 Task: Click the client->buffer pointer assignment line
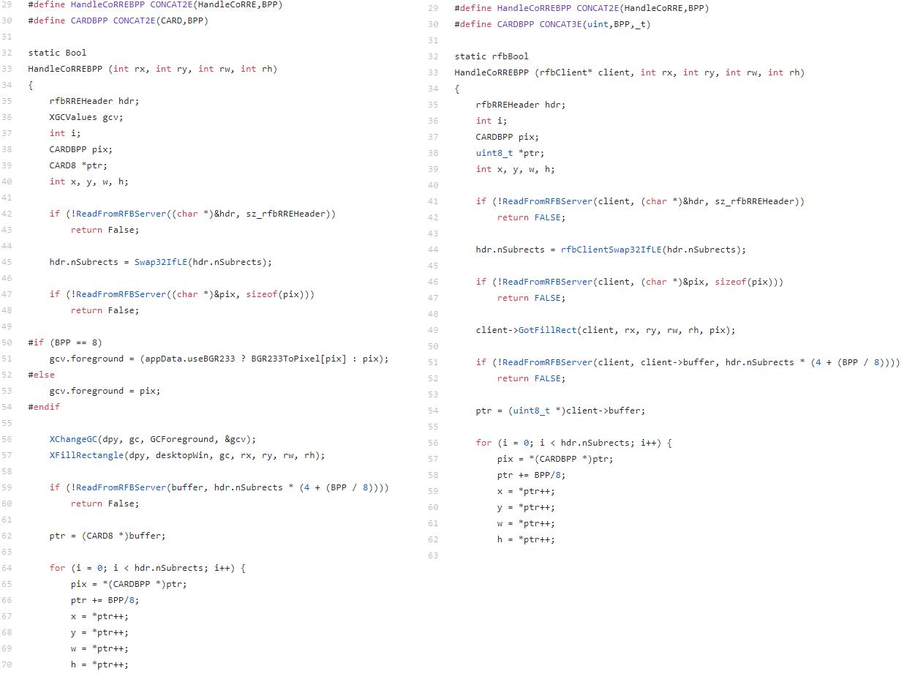(560, 411)
